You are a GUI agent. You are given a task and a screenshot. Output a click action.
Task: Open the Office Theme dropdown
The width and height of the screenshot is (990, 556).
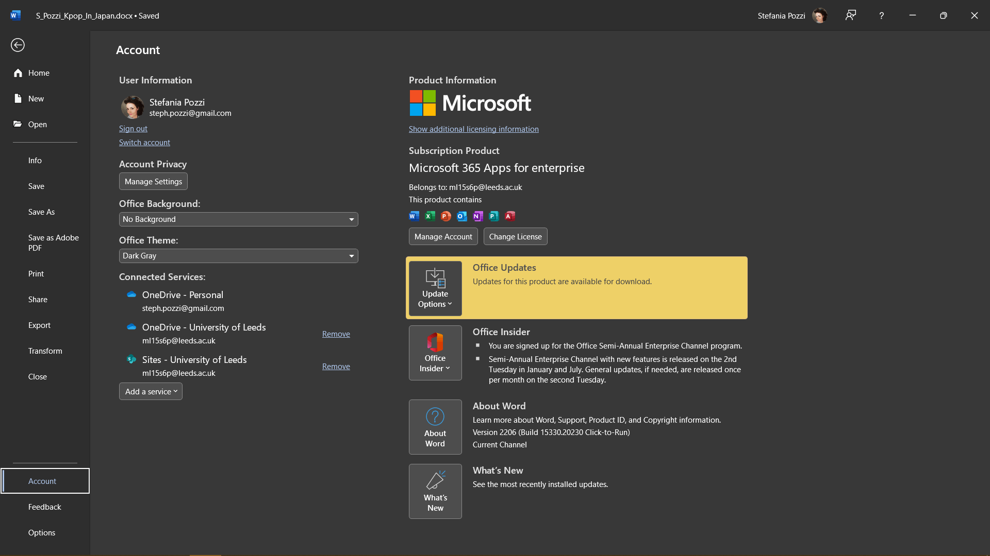[x=238, y=256]
